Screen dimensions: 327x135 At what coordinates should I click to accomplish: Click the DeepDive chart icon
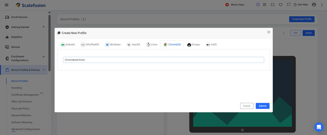7,37
